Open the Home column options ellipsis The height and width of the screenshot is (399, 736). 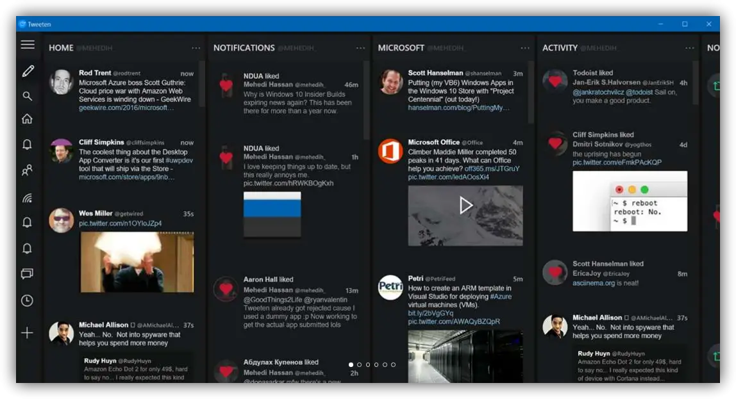click(196, 48)
